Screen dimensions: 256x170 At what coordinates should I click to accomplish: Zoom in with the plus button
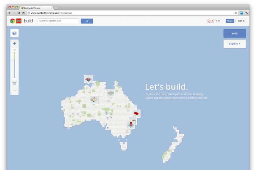[x=15, y=44]
